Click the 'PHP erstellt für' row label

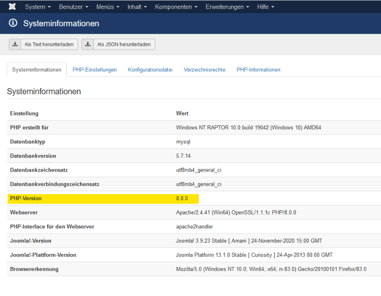click(29, 127)
